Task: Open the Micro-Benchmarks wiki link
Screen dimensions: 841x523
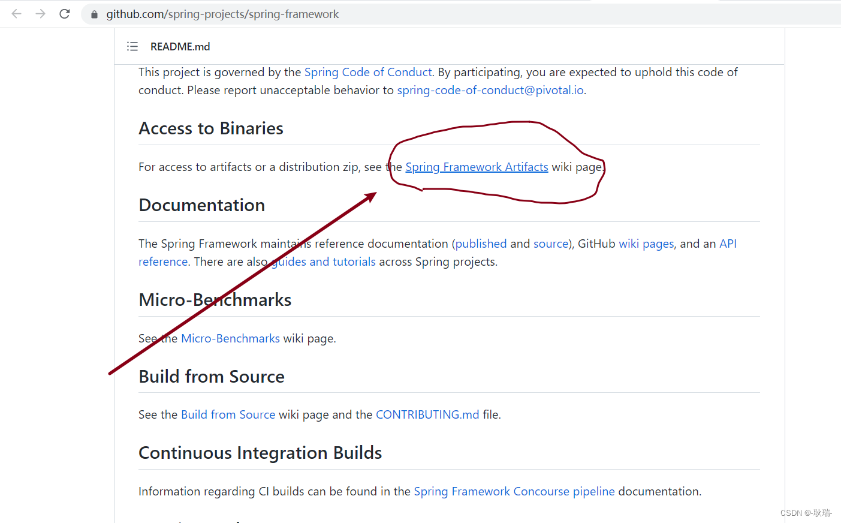Action: [230, 338]
